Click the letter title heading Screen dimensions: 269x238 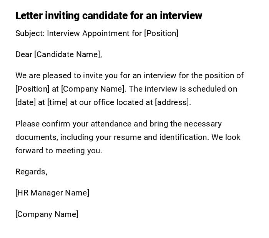(x=108, y=16)
